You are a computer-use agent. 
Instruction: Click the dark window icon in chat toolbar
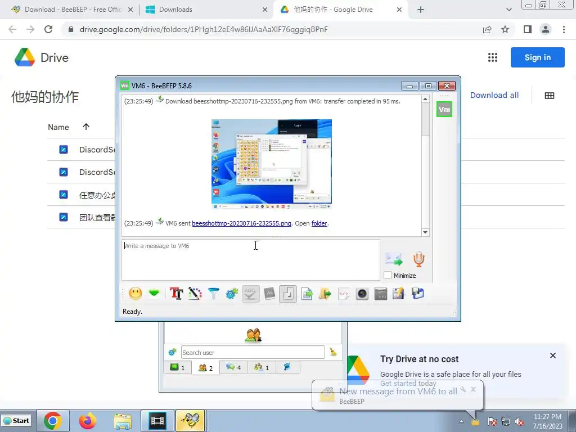tap(381, 294)
